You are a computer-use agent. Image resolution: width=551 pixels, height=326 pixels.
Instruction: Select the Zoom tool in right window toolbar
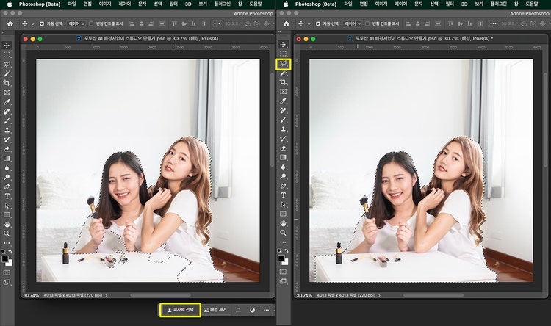(x=283, y=233)
